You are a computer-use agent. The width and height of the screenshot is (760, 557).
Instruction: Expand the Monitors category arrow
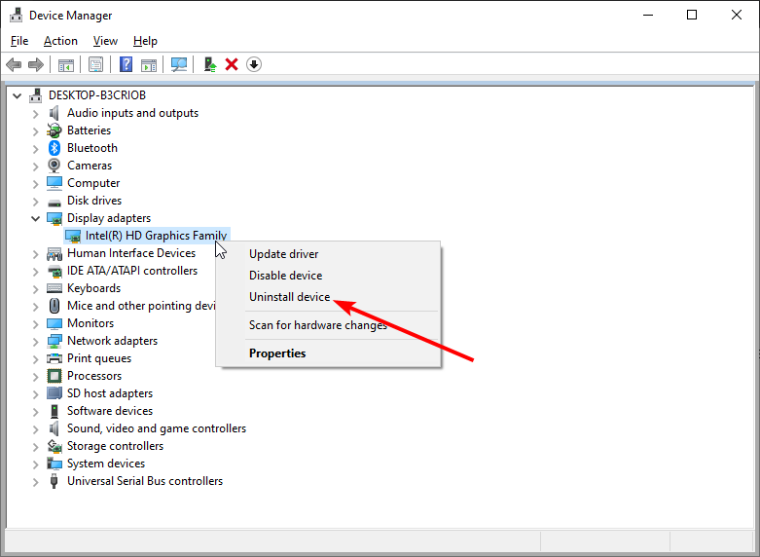click(35, 323)
